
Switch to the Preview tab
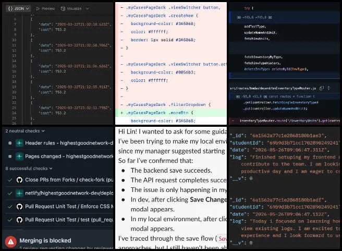[x=45, y=8]
